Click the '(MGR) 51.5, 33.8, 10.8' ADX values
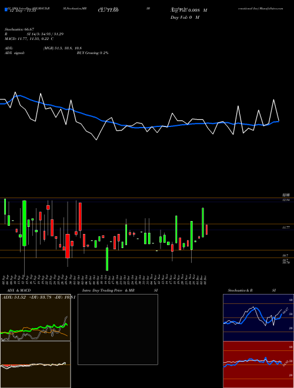Viewport: 294px width, 388px height. click(62, 48)
